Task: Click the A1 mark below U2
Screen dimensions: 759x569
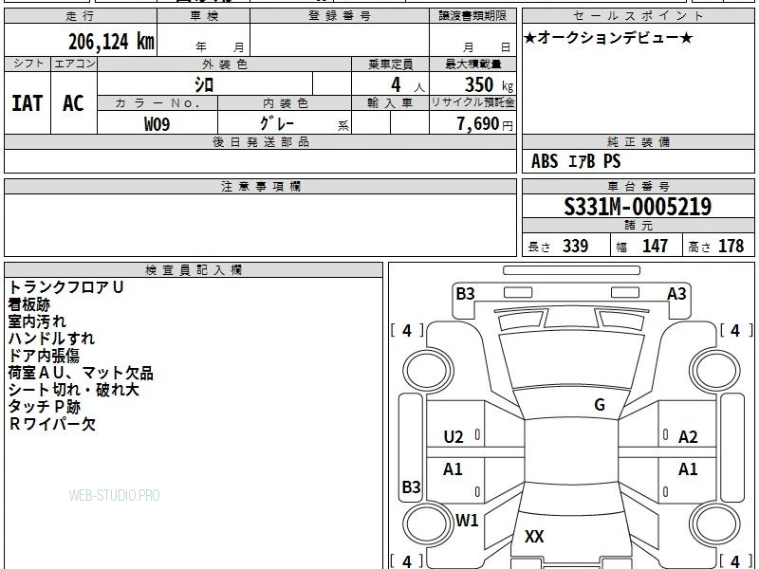Action: [x=453, y=468]
